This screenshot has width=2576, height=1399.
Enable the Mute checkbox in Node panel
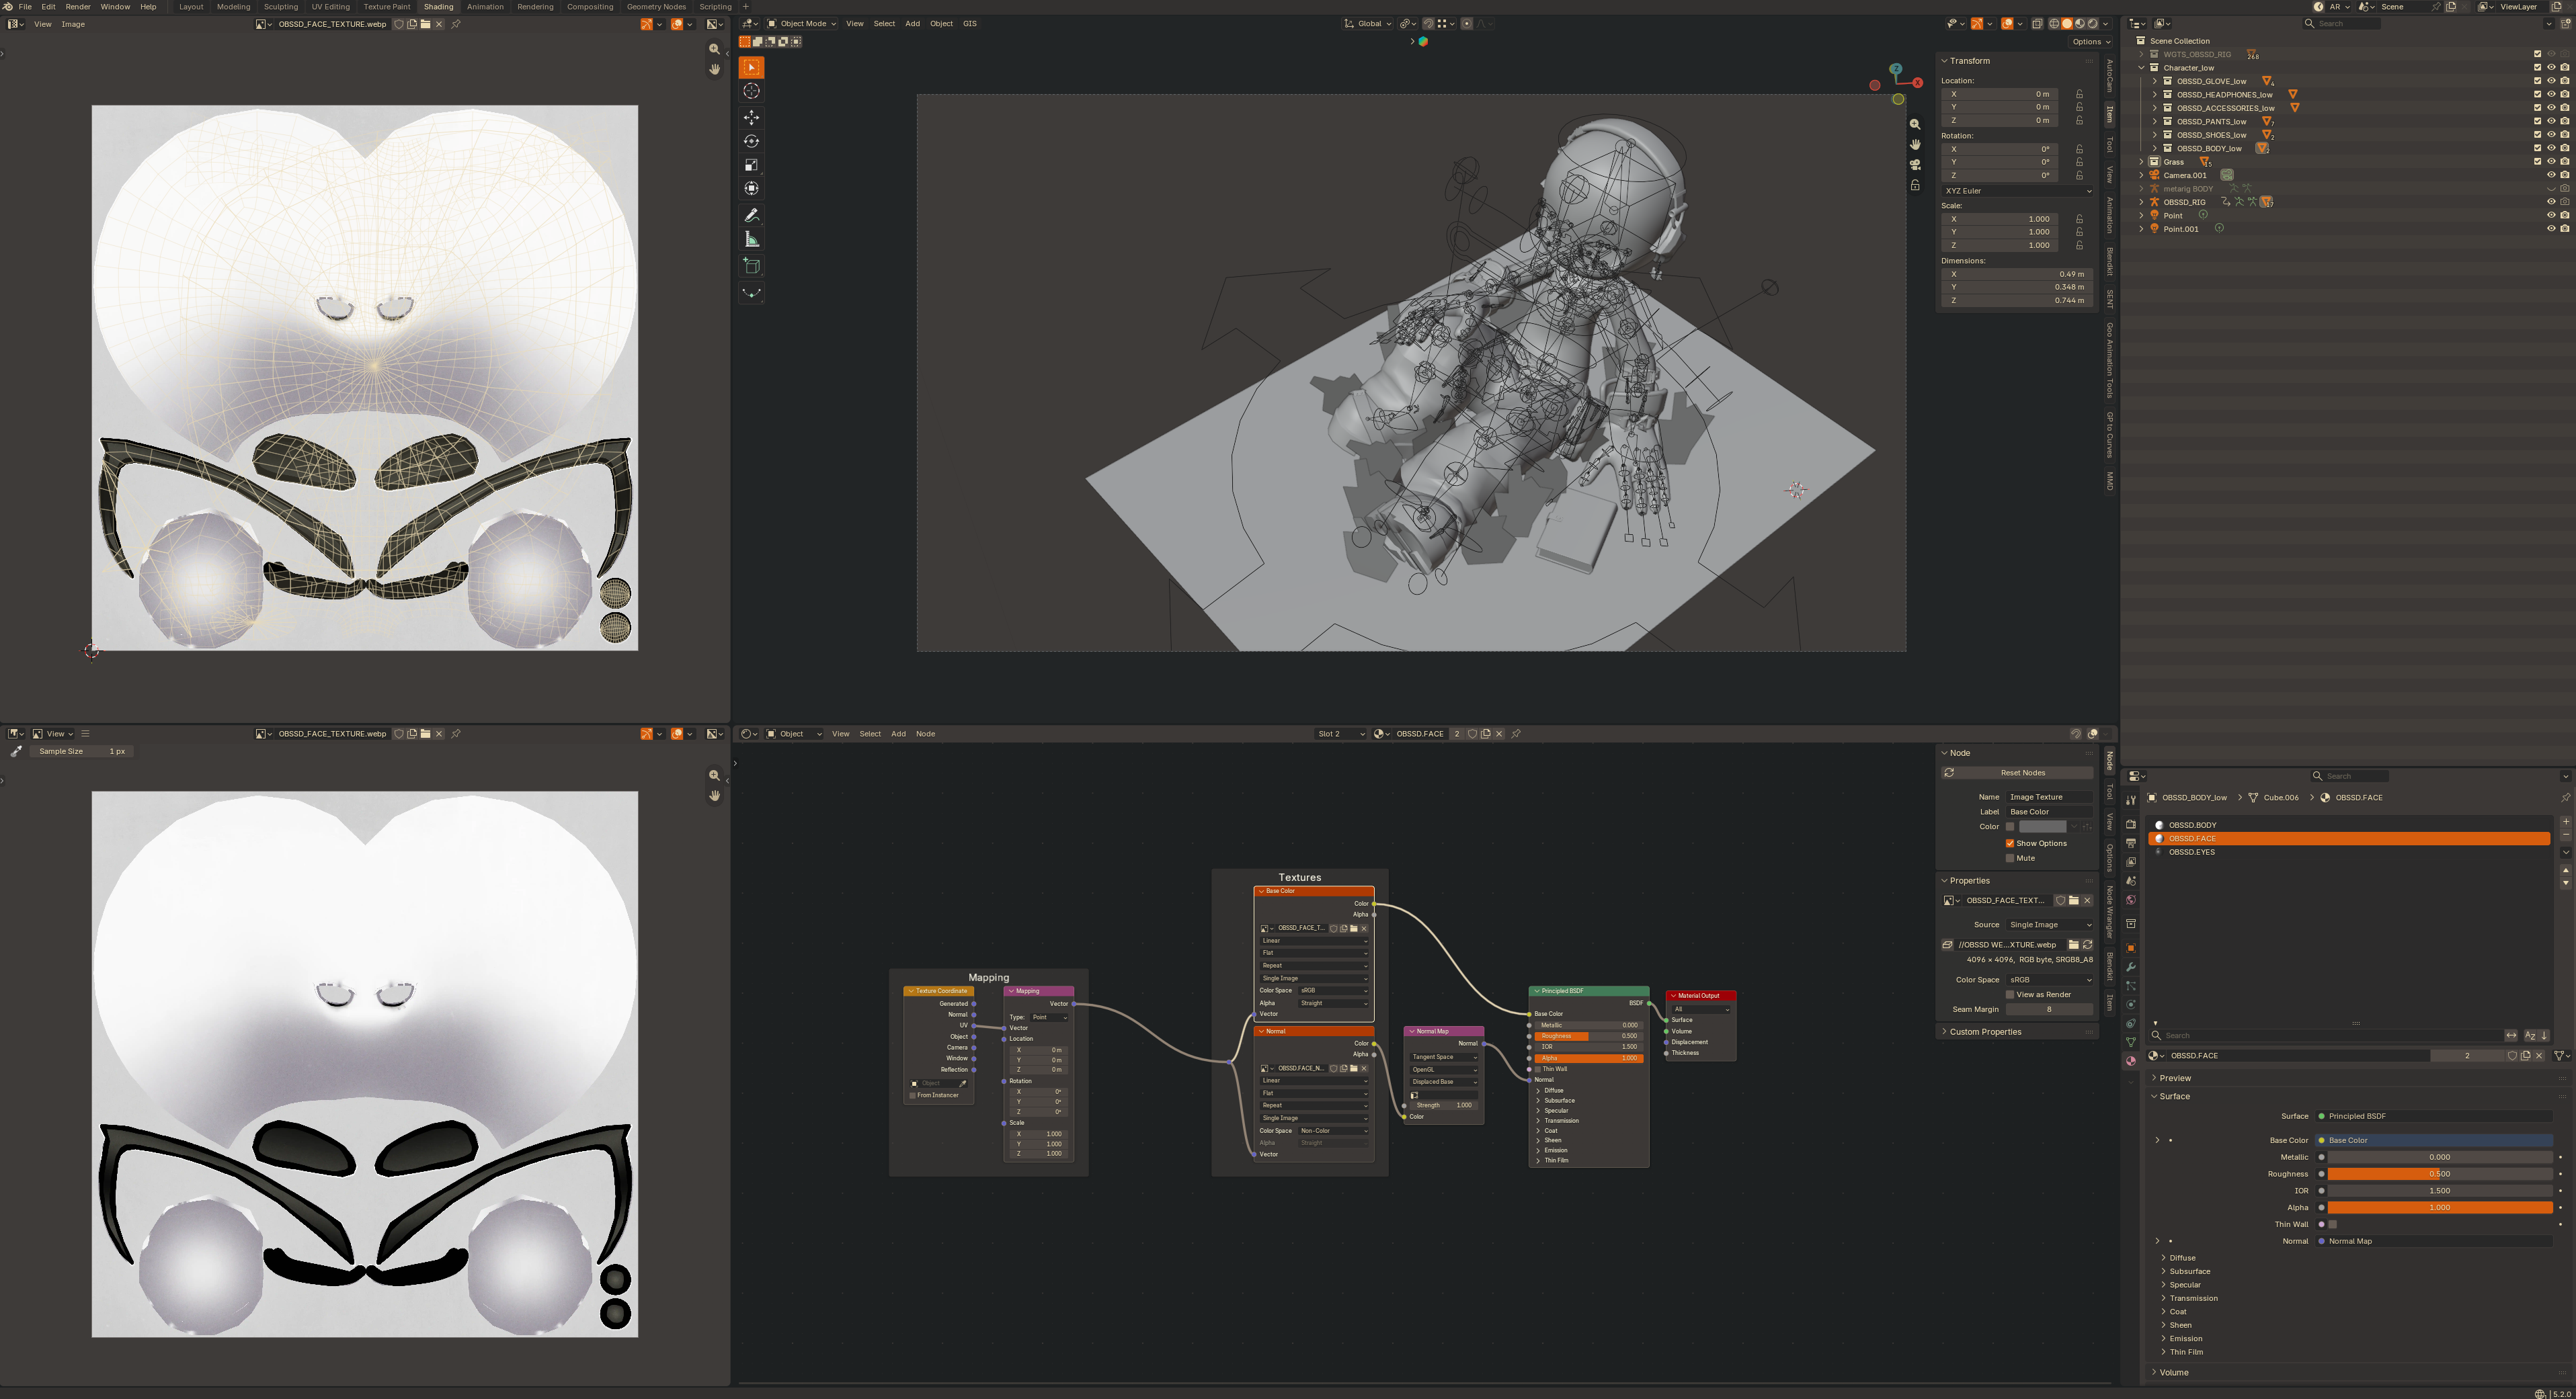[2010, 857]
